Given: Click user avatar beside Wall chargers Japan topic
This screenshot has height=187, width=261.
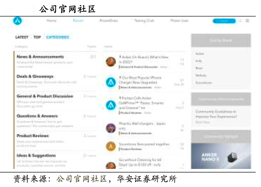Looking at the screenshot, I should [x=111, y=128].
